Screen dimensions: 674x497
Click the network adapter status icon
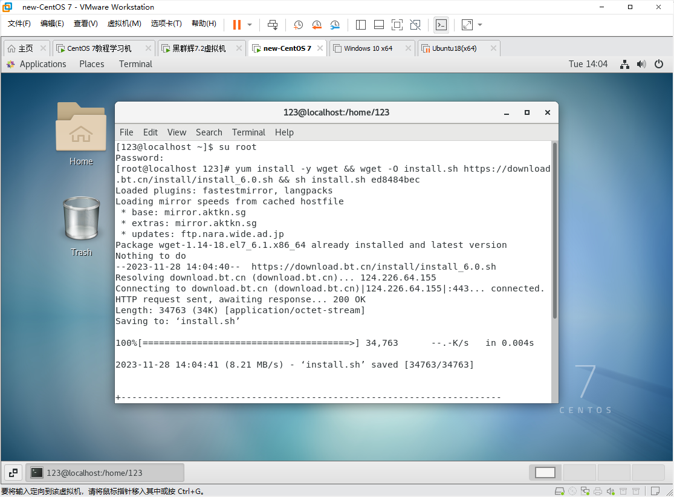[585, 491]
